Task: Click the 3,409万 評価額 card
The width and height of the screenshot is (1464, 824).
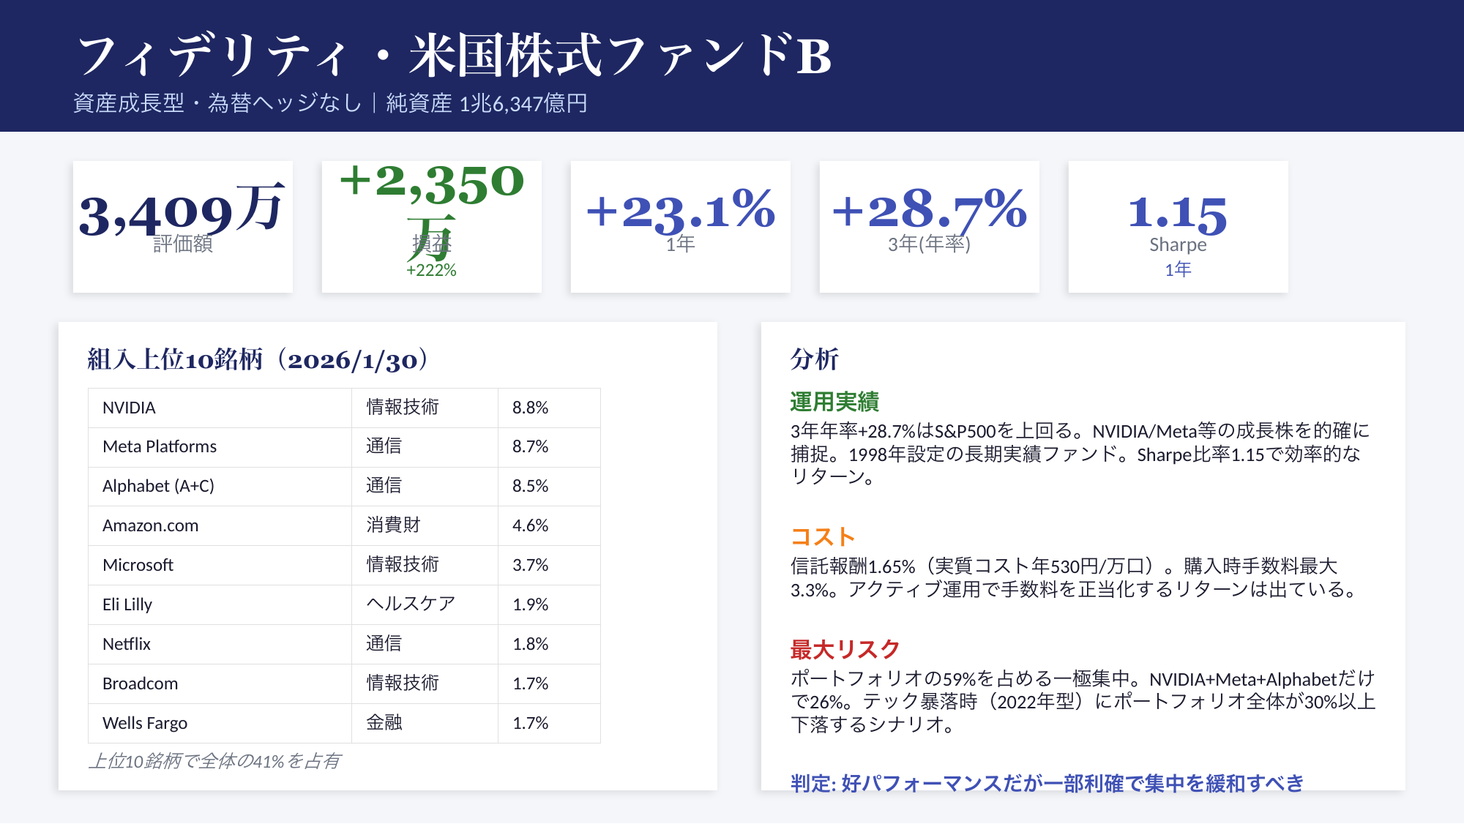Action: coord(183,226)
